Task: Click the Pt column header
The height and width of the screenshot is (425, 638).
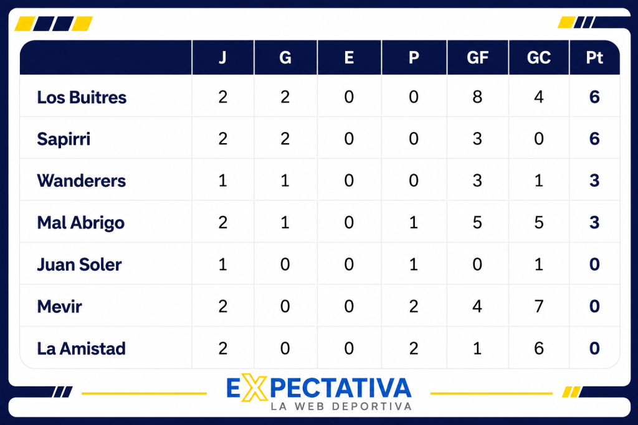Action: pos(594,57)
